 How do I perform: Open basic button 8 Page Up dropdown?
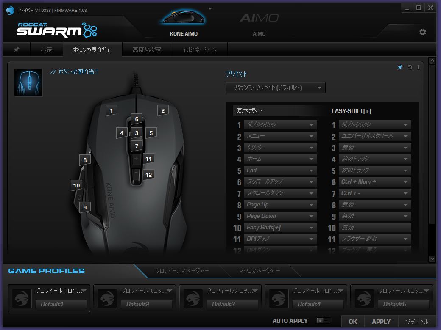click(280, 205)
